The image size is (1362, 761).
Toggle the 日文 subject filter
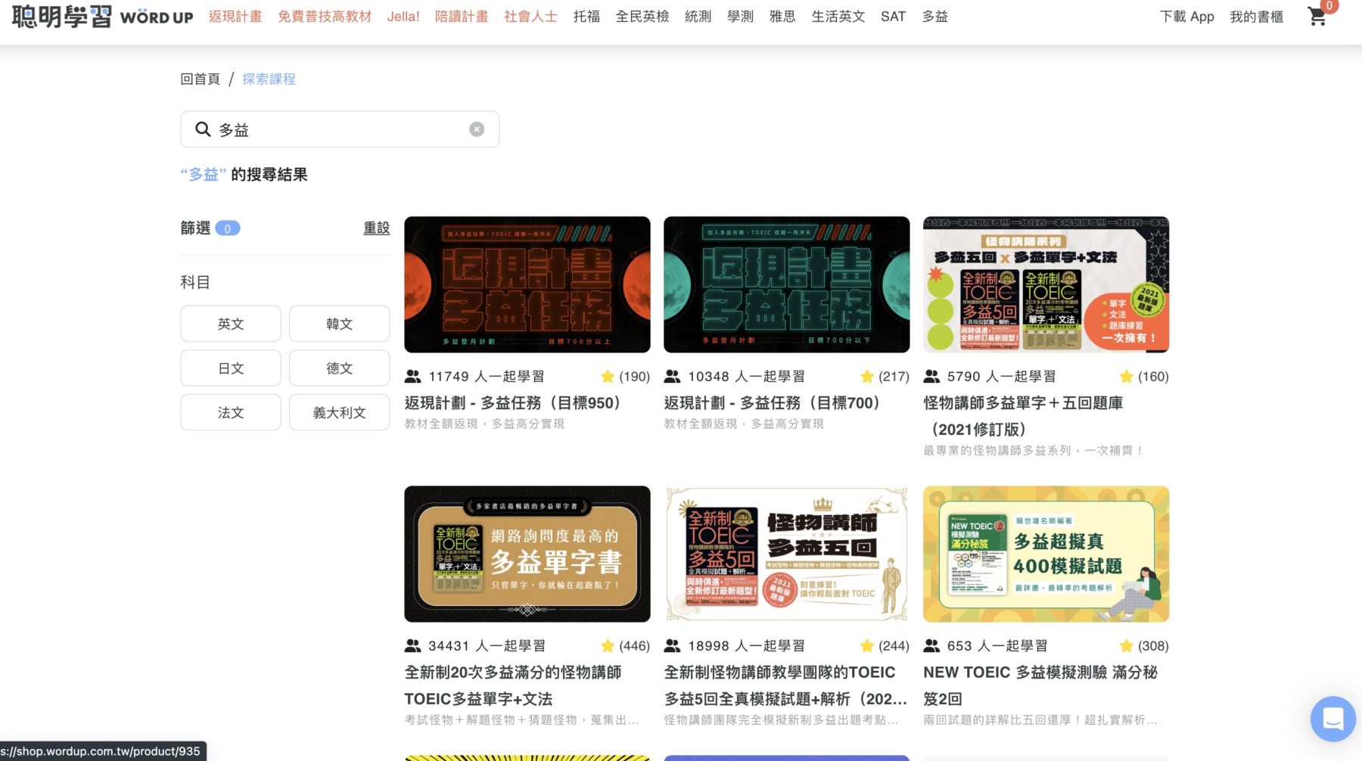click(x=231, y=368)
